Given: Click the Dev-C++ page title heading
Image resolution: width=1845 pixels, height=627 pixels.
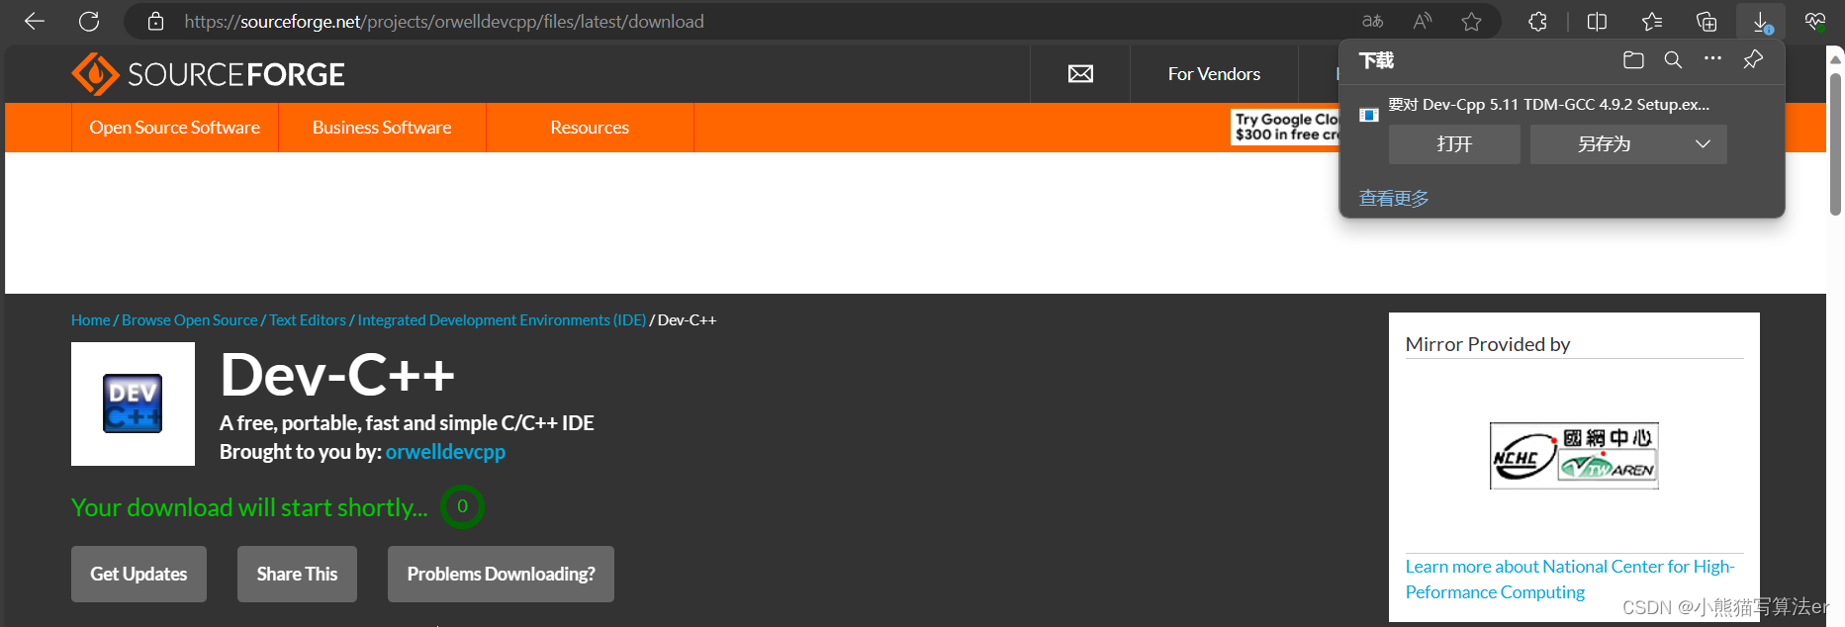Looking at the screenshot, I should 337,376.
